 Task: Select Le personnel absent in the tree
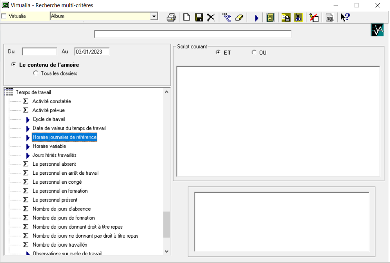[54, 164]
